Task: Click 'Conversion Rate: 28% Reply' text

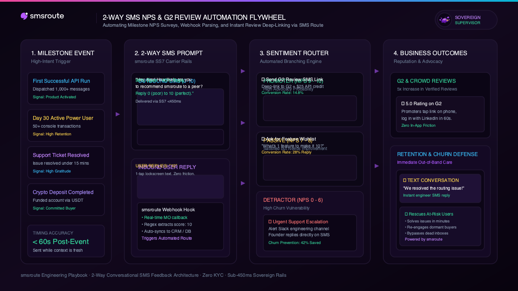Action: [x=286, y=152]
